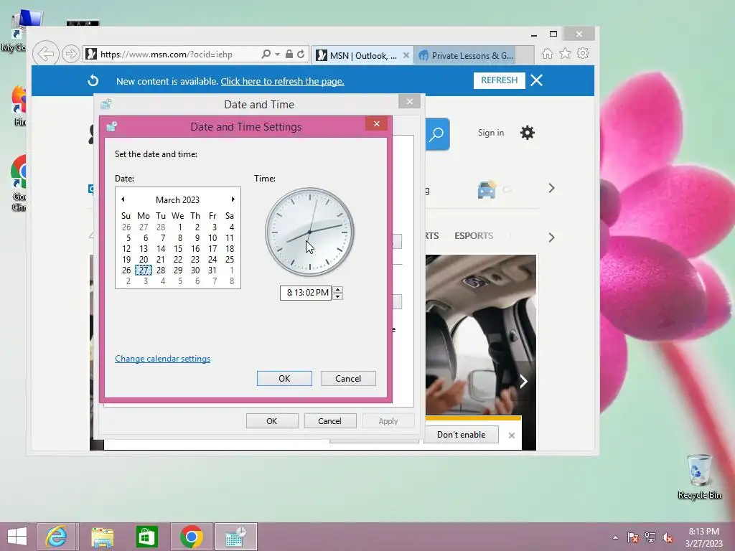735x551 pixels.
Task: Select March 1 in the calendar
Action: click(180, 227)
